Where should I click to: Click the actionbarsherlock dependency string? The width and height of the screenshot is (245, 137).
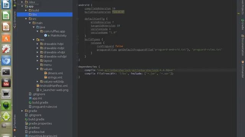point(136,70)
